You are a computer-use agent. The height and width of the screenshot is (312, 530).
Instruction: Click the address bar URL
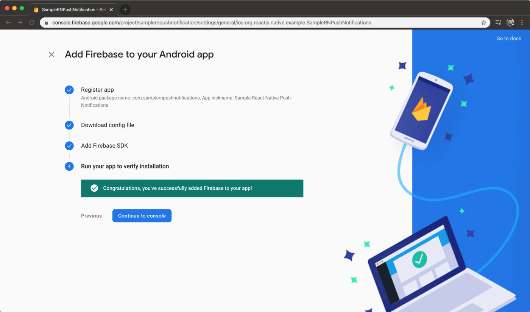212,23
